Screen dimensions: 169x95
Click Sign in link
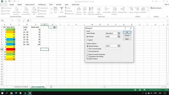(167, 4)
